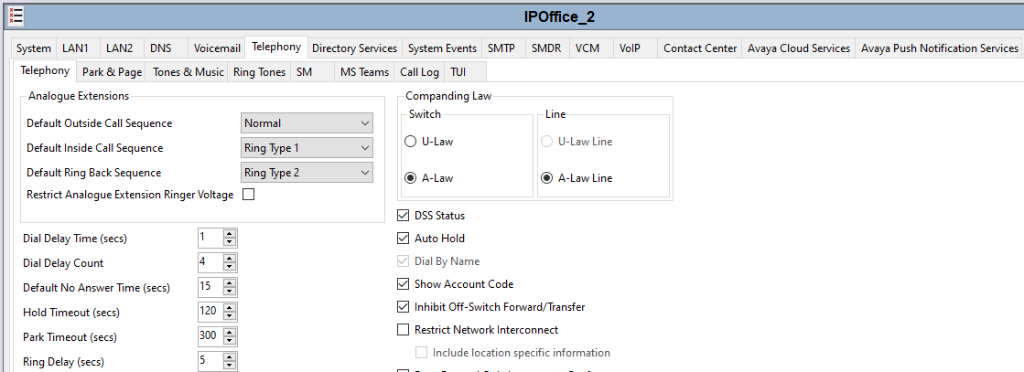Select the Telephony sub-tab
This screenshot has width=1024, height=372.
click(x=45, y=70)
